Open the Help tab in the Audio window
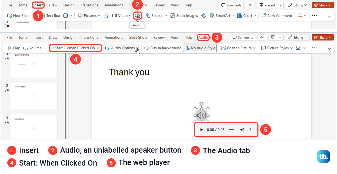337x174 pixels. coord(188,37)
